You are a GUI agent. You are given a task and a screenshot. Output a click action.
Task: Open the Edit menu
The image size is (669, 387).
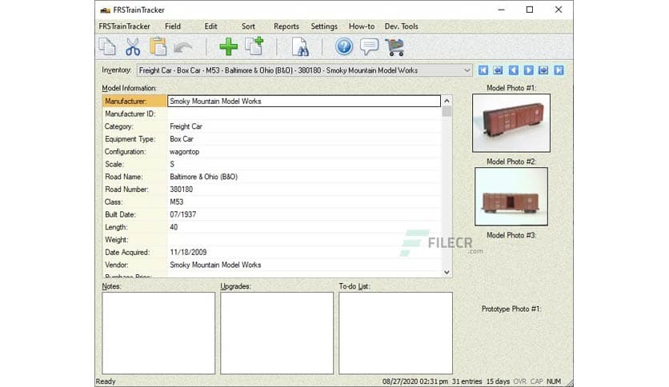210,26
